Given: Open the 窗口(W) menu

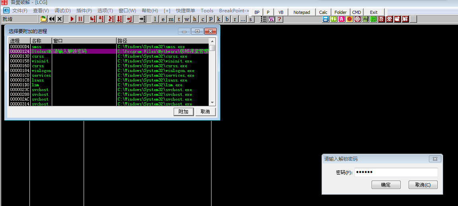Looking at the screenshot, I should (x=127, y=10).
